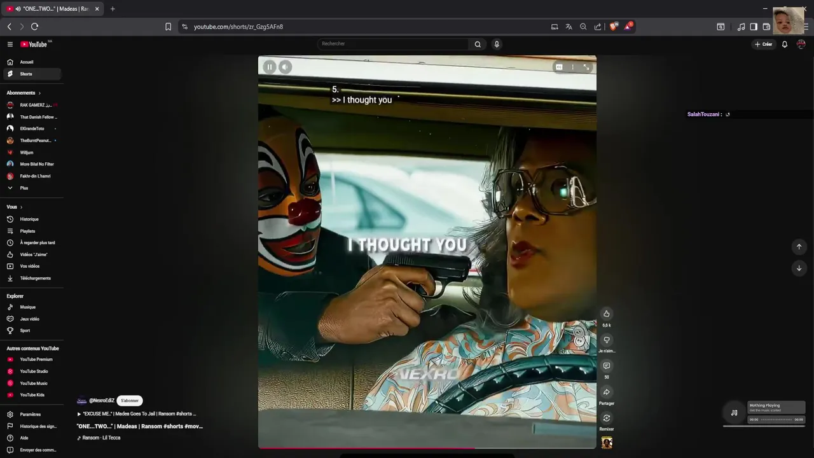
Task: Bookmark the page in the address bar
Action: [x=168, y=27]
